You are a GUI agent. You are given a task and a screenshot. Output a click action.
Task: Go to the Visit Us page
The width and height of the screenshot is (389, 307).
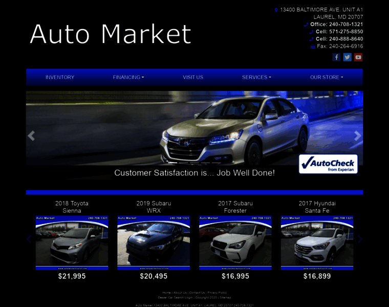pyautogui.click(x=193, y=77)
